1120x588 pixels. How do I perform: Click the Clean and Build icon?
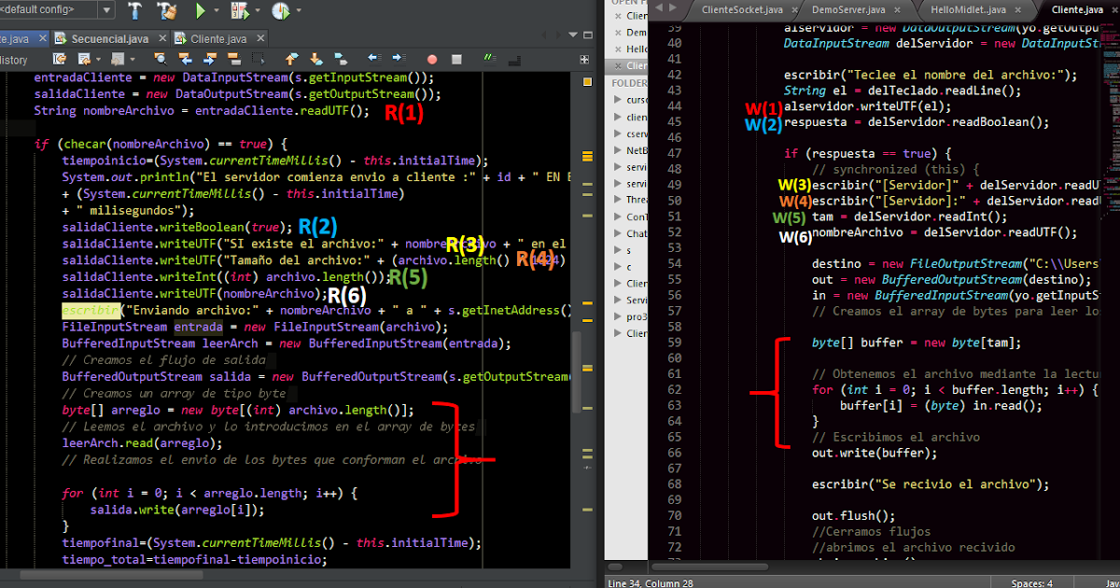click(x=165, y=9)
